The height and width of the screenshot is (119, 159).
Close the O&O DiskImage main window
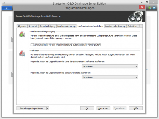pyautogui.click(x=153, y=2)
